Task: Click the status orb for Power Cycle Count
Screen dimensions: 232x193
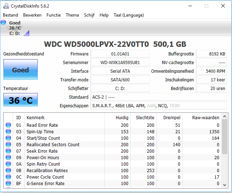Action: [8, 177]
